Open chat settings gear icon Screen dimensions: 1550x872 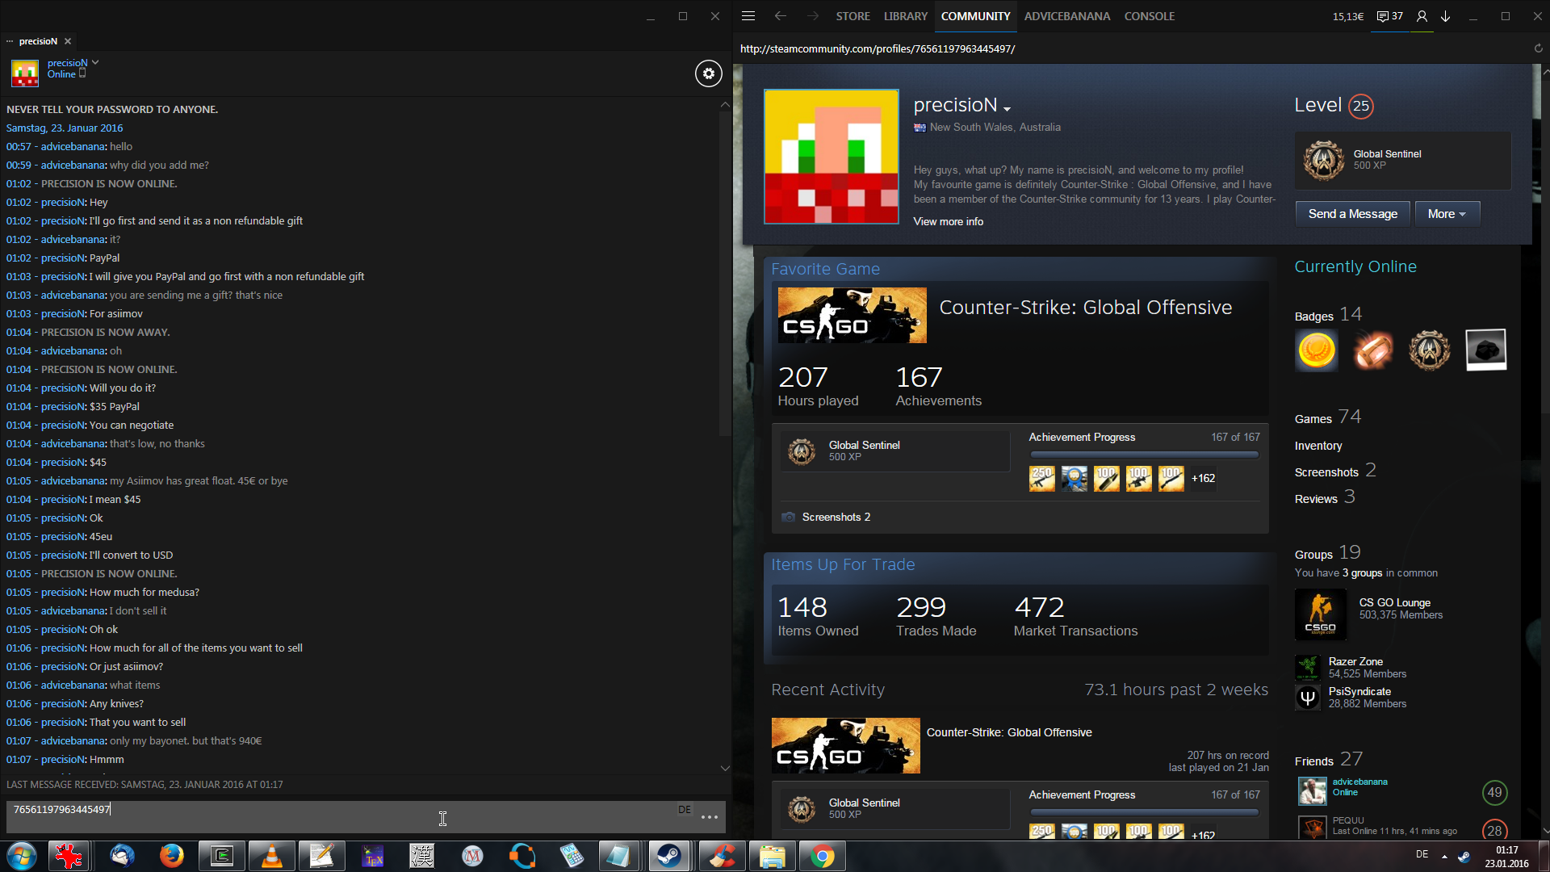[x=708, y=73]
